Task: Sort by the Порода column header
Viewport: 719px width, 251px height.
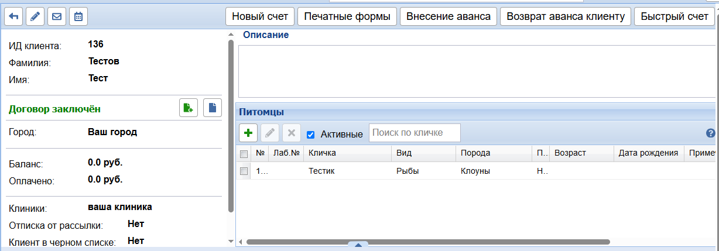Action: tap(494, 153)
